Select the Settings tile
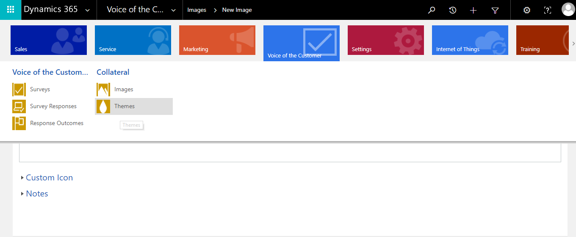 (386, 40)
